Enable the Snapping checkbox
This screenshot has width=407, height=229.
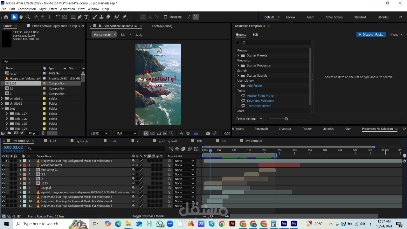tap(165, 17)
